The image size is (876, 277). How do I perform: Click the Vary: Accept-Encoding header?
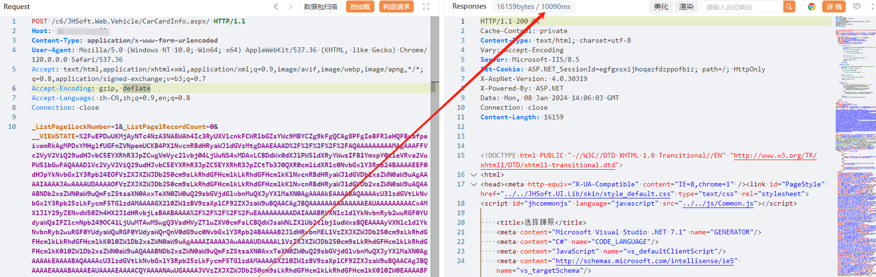tap(522, 50)
